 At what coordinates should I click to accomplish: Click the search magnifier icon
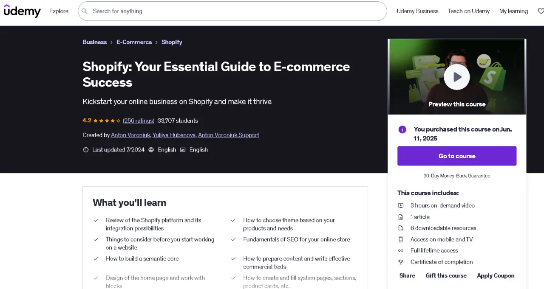click(85, 11)
